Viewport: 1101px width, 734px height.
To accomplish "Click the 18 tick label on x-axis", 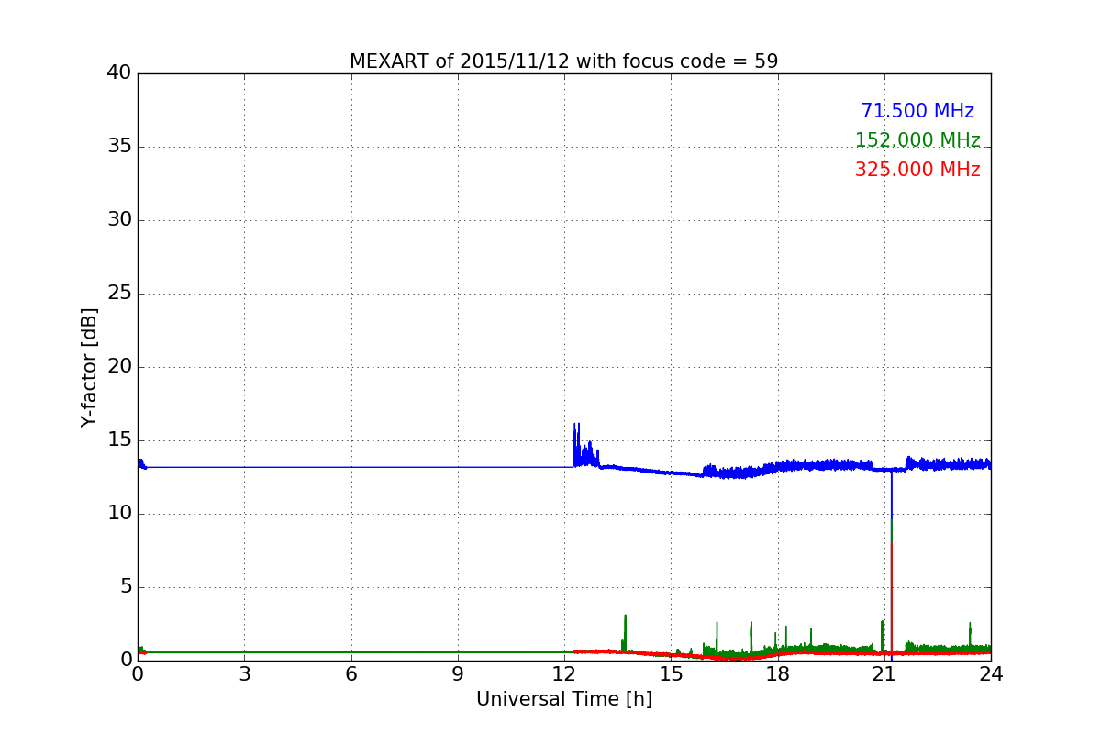I will [778, 673].
